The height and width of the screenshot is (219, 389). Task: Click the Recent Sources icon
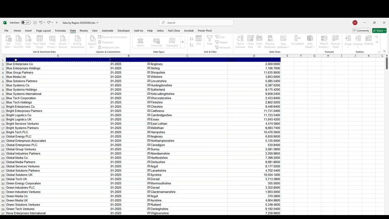[x=63, y=42]
